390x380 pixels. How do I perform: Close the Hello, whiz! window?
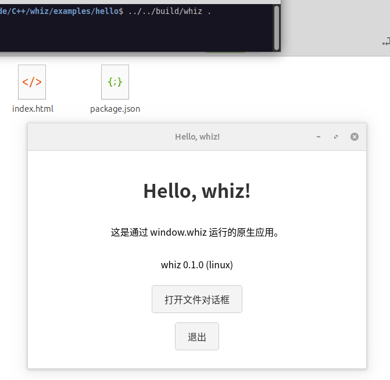point(355,137)
